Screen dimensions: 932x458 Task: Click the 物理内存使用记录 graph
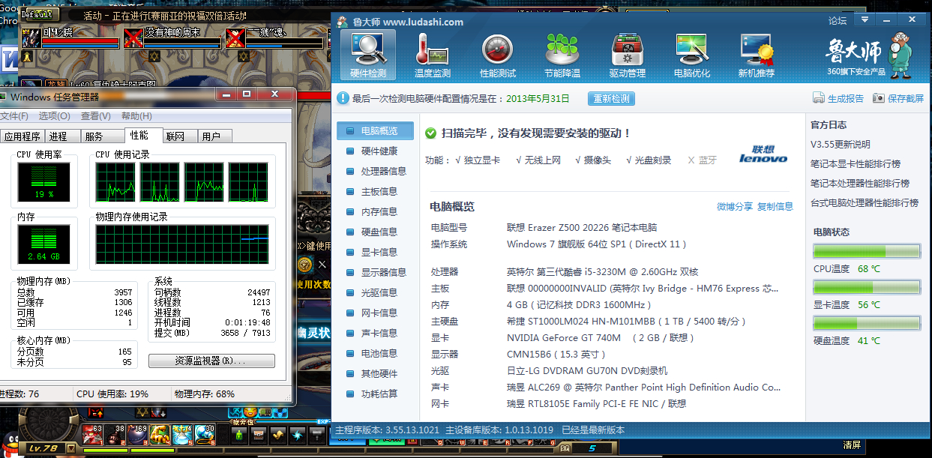click(x=182, y=244)
